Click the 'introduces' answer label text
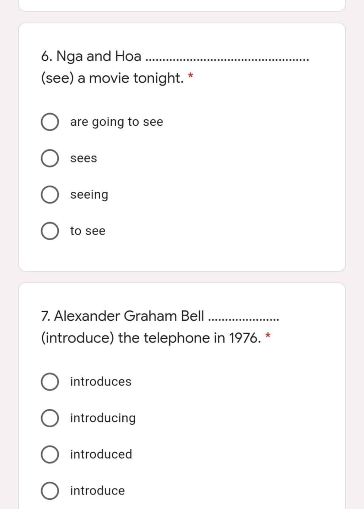The height and width of the screenshot is (509, 364). click(101, 382)
